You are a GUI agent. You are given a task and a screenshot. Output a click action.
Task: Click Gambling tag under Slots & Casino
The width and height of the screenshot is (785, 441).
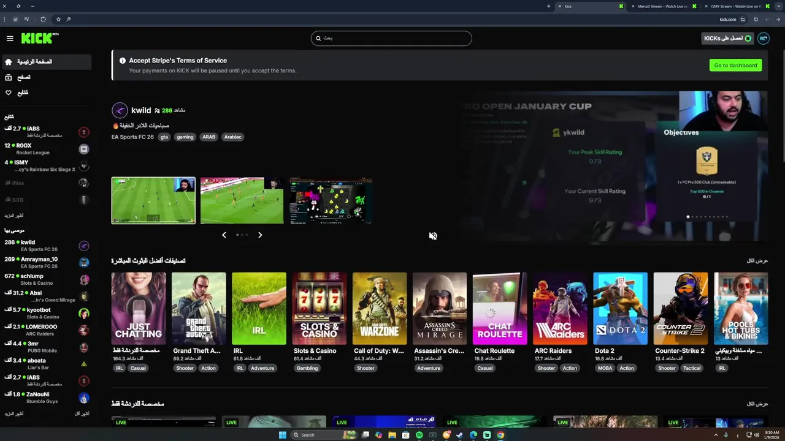click(x=307, y=368)
